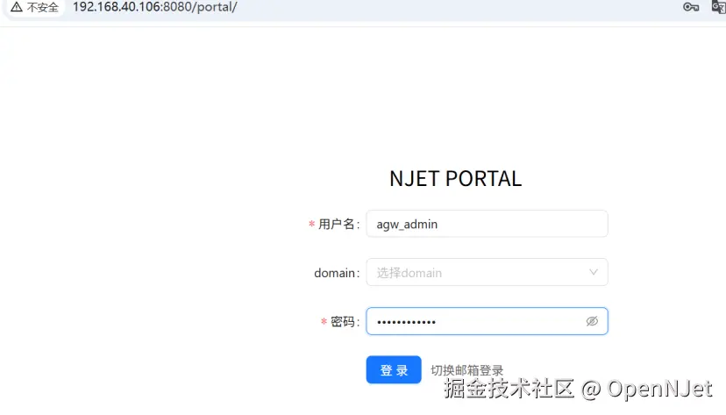Click the NJET PORTAL heading
The height and width of the screenshot is (415, 726).
[456, 179]
